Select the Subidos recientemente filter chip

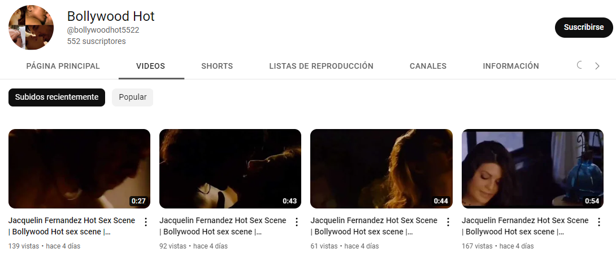(57, 97)
